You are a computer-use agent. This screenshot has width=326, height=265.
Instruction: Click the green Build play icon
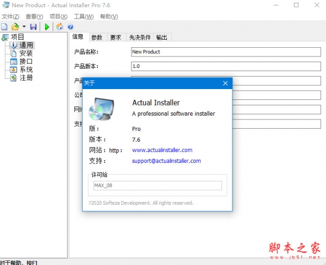point(47,27)
